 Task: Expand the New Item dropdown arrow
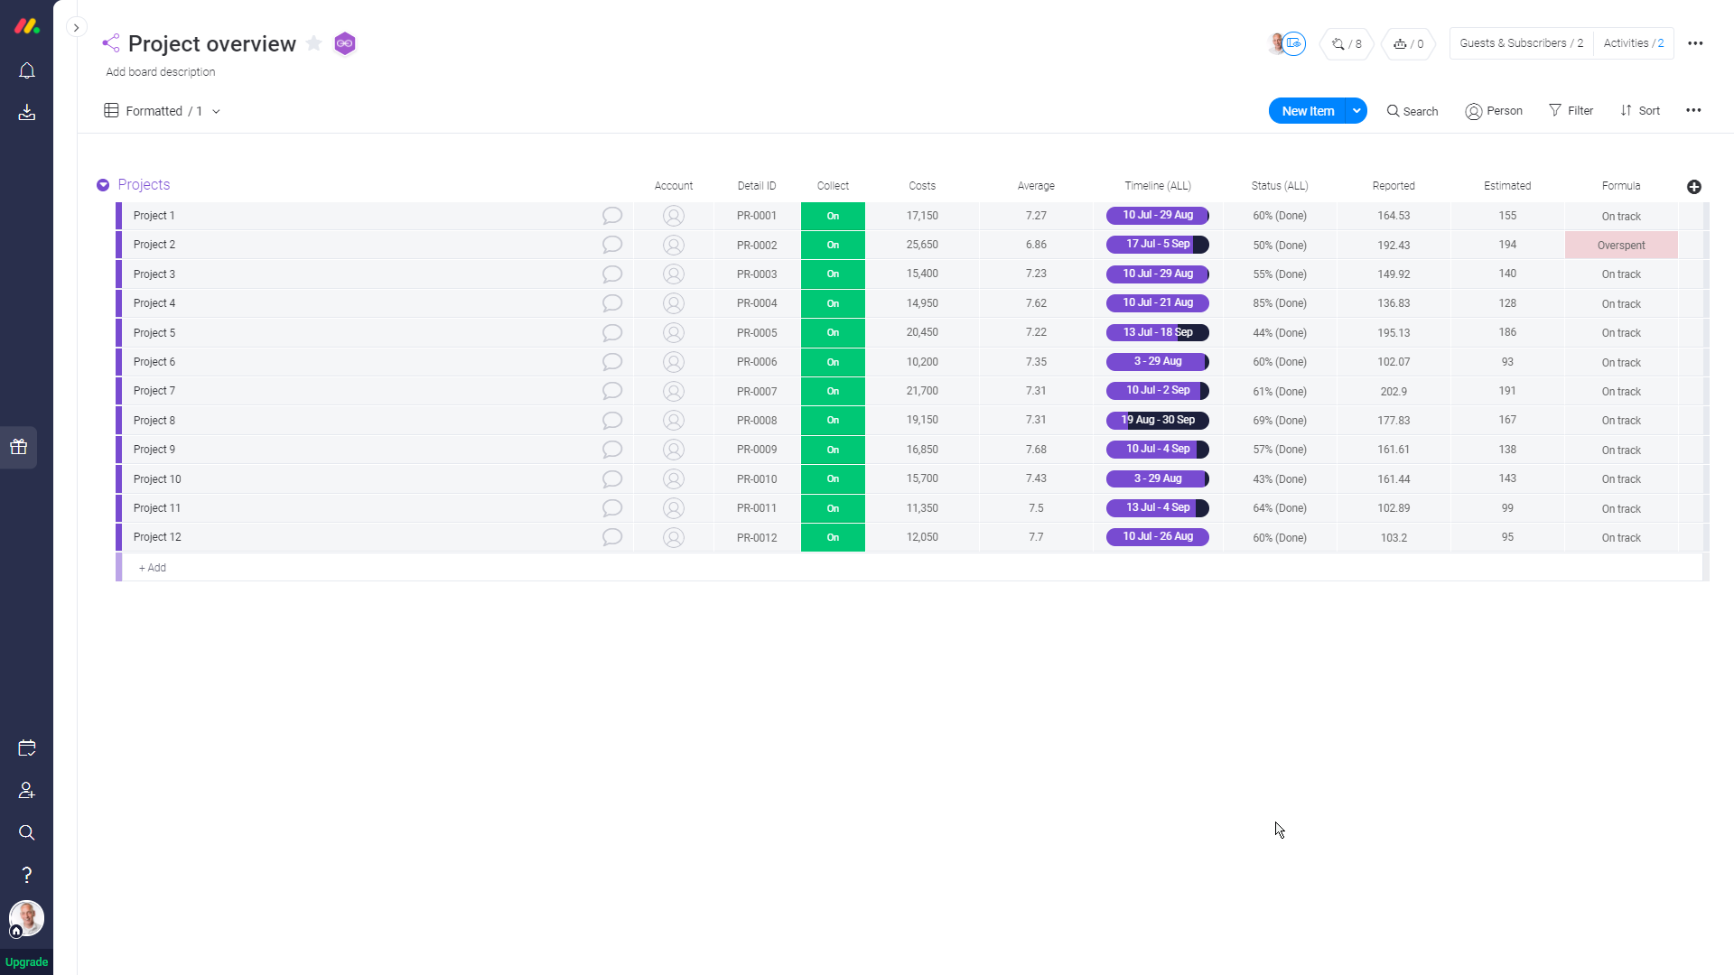(x=1356, y=111)
